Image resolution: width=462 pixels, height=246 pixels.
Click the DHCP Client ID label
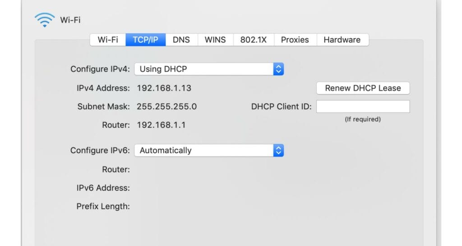pyautogui.click(x=281, y=107)
